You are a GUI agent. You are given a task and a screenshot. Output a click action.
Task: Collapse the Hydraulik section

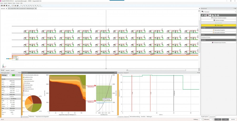pos(235,40)
